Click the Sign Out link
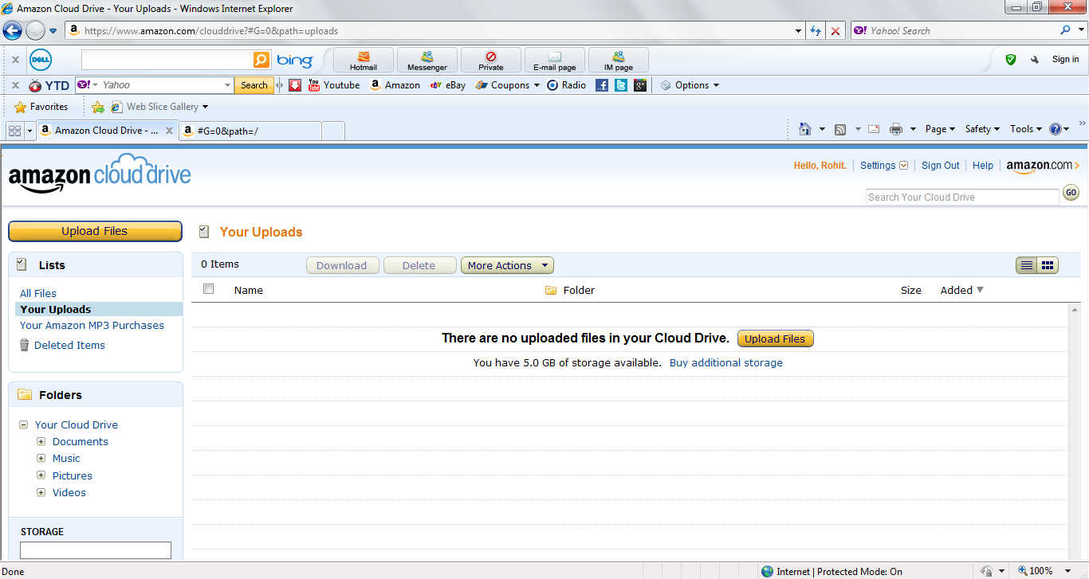Viewport: 1089px width, 579px height. coord(941,166)
